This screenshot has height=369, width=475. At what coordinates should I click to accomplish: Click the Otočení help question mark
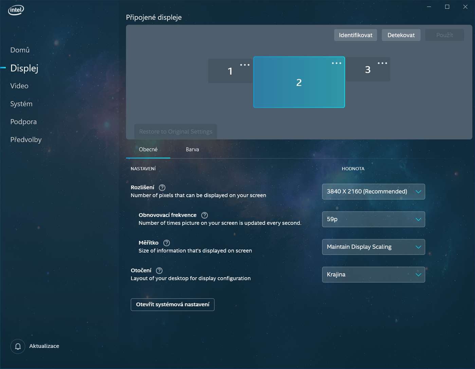(x=159, y=270)
